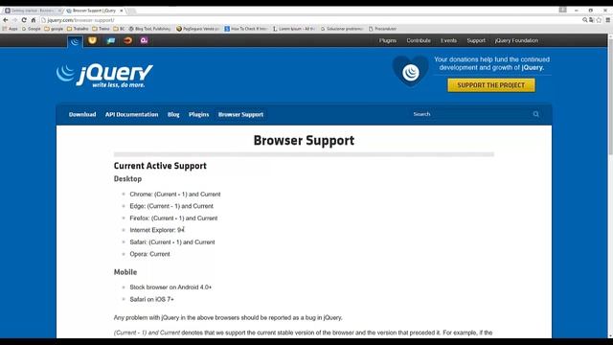Click the Browser Support page heading

tap(304, 141)
